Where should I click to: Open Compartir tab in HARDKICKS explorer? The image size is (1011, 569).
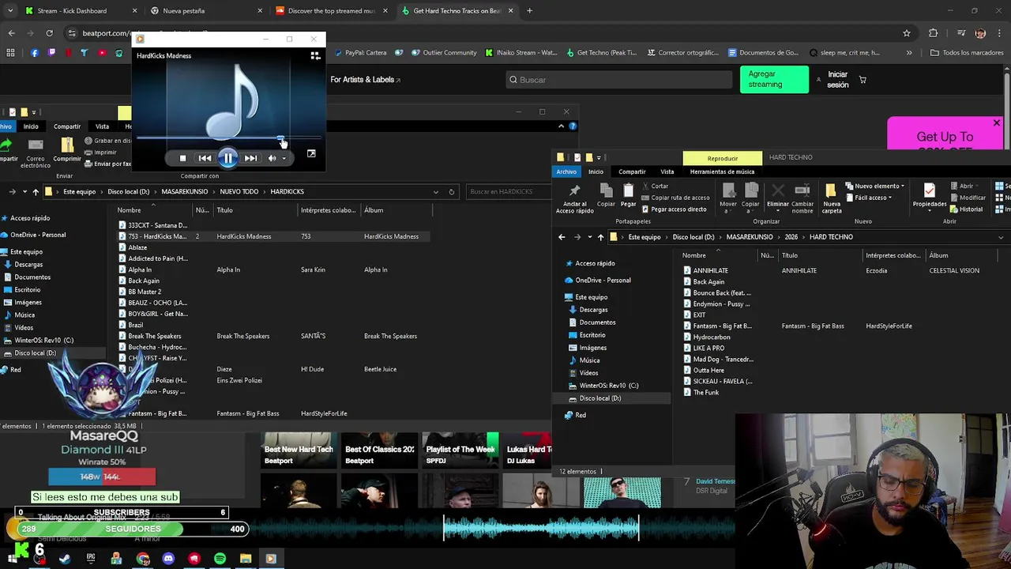(67, 126)
